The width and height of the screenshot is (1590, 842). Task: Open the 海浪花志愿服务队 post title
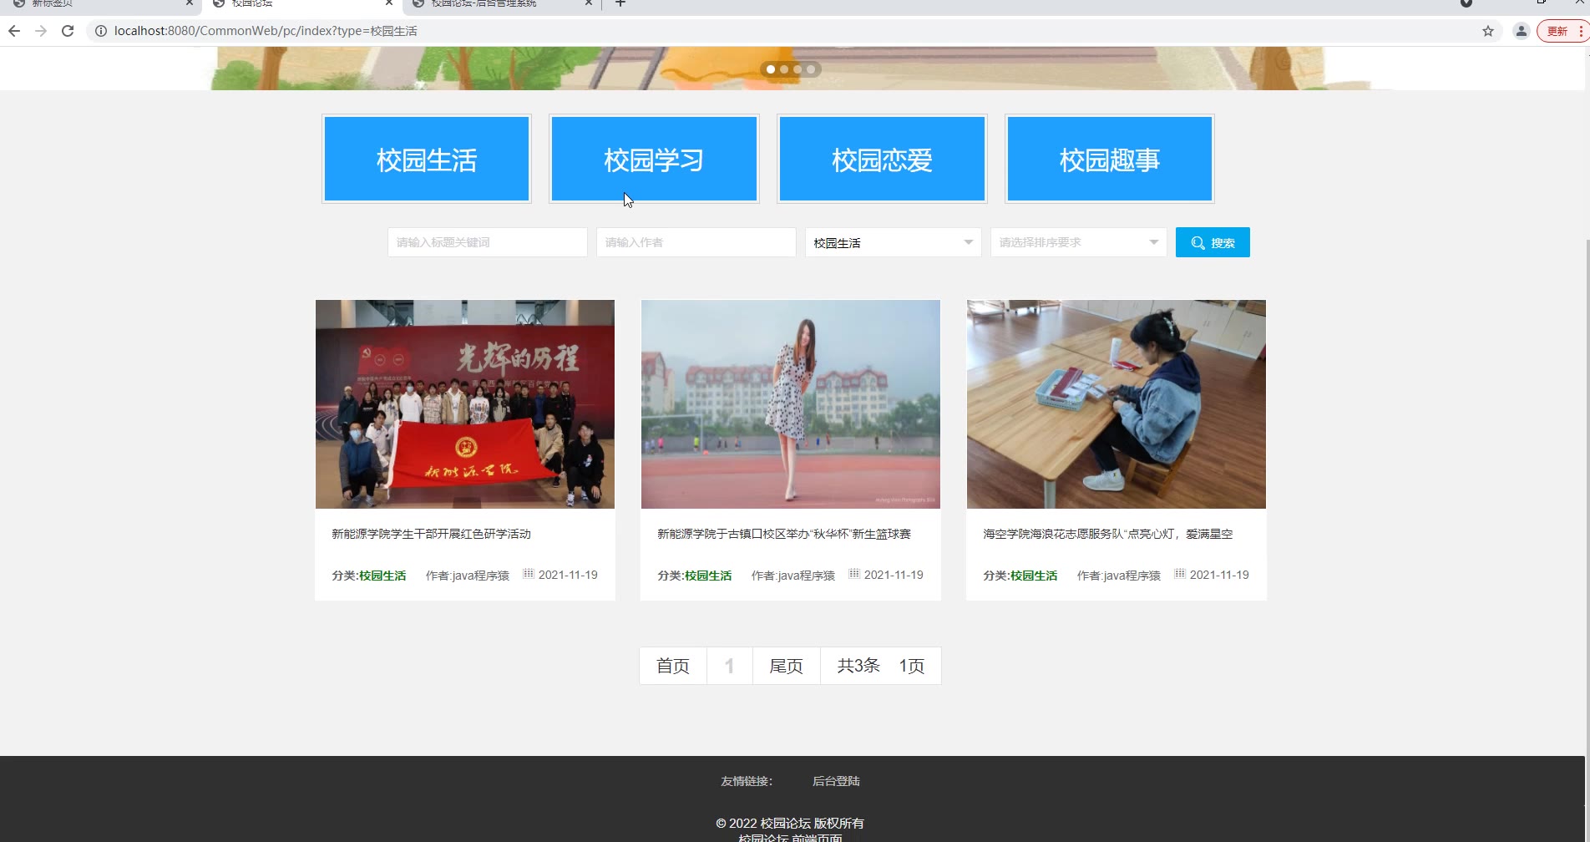tap(1108, 534)
